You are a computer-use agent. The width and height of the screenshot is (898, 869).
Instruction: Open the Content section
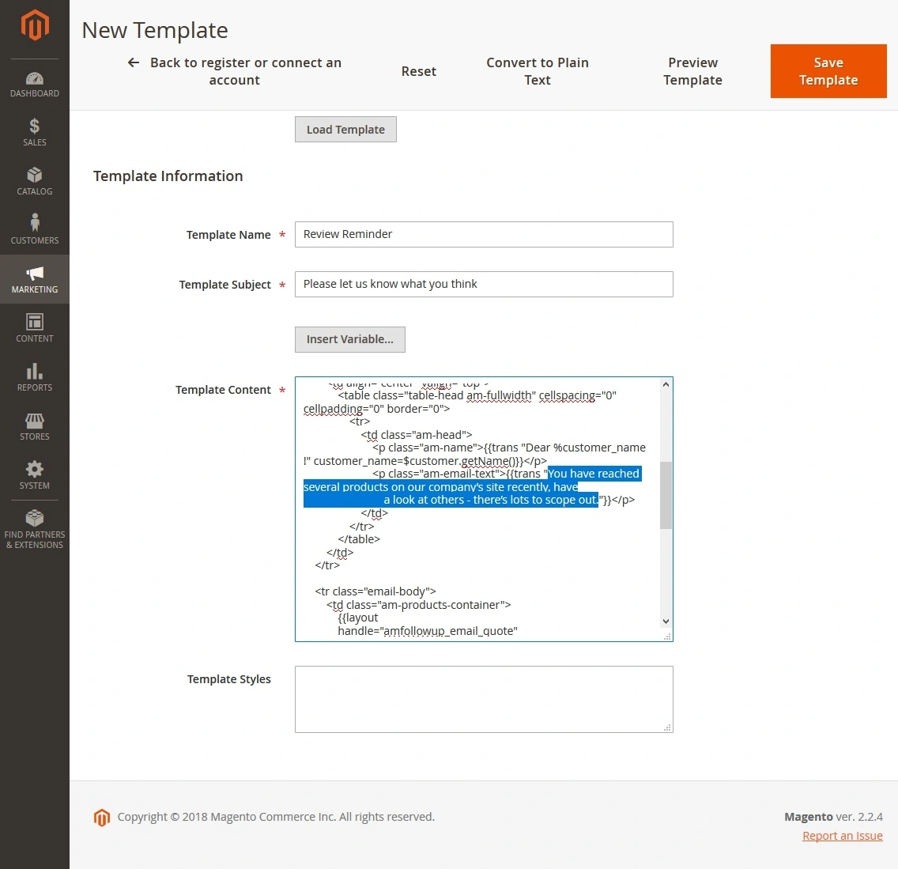click(34, 327)
